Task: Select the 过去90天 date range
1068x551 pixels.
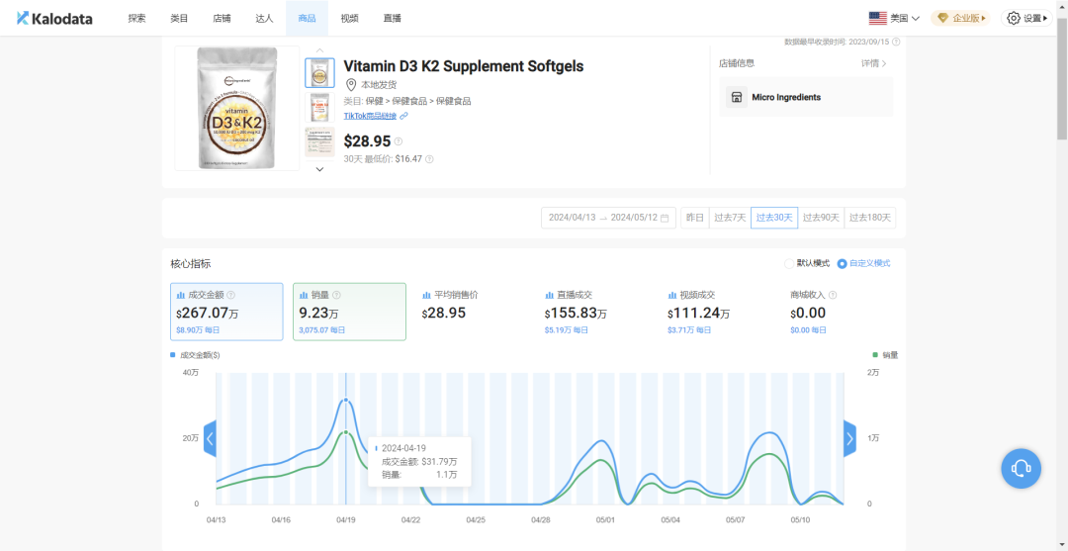Action: click(821, 218)
